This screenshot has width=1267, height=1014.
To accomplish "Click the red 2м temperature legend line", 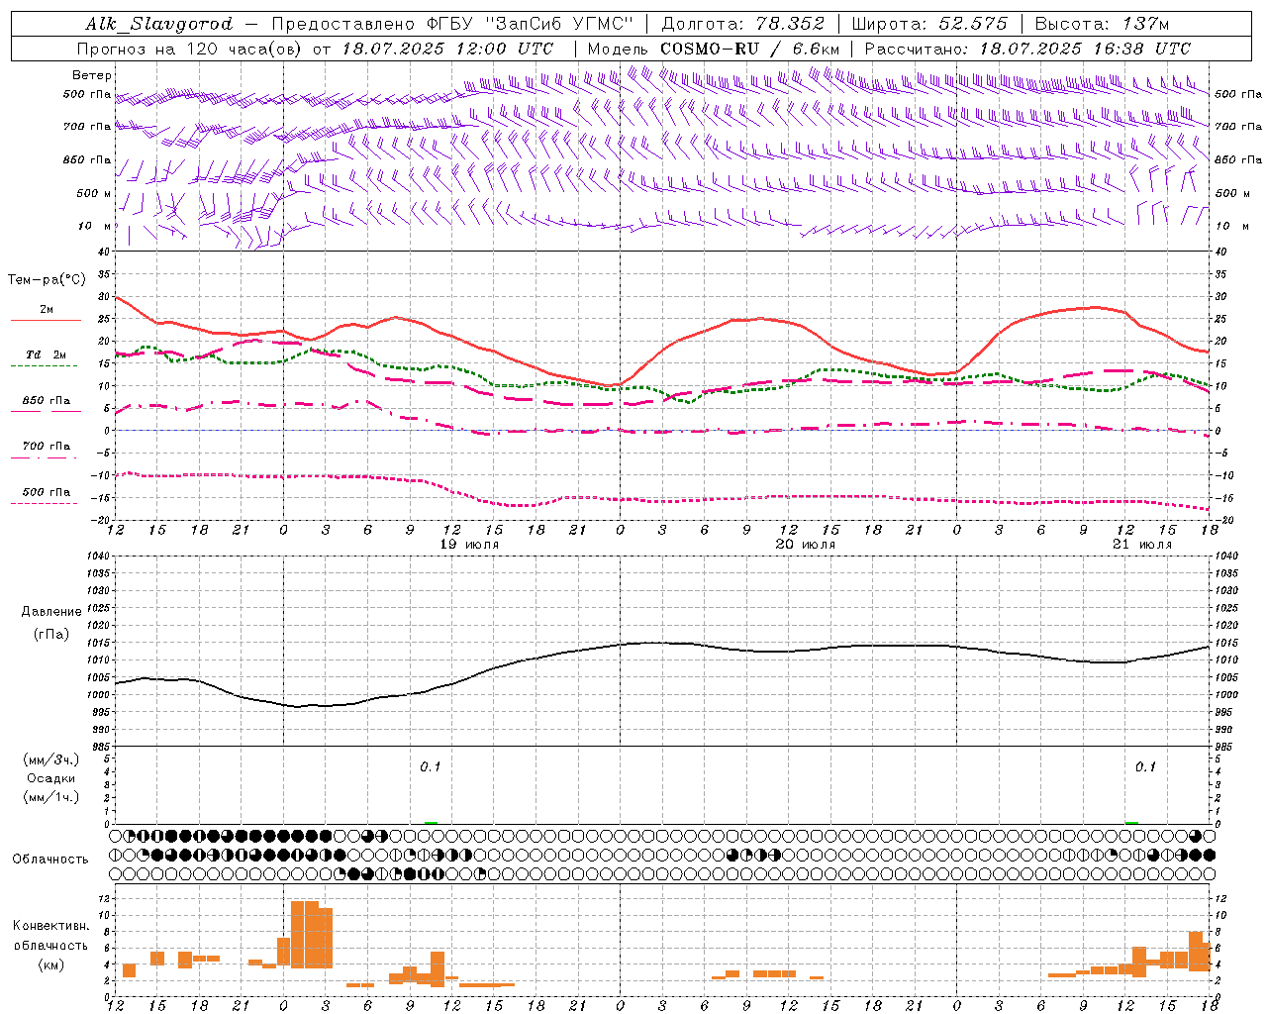I will 46,321.
